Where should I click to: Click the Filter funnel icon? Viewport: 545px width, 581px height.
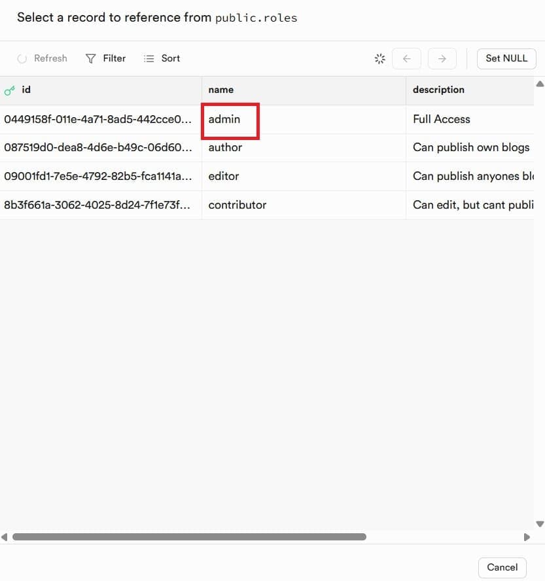(90, 58)
